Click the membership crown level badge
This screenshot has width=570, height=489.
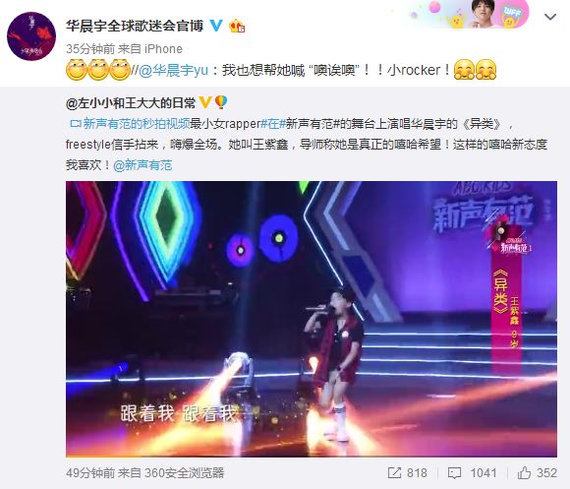pyautogui.click(x=237, y=26)
